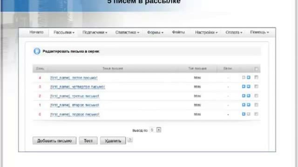
Task: Open the "[first_name], пятое письмо!" link
Action: [74, 77]
